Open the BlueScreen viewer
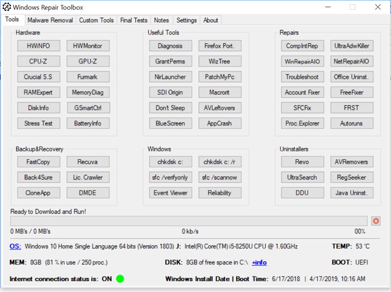Image resolution: width=391 pixels, height=292 pixels. click(171, 123)
